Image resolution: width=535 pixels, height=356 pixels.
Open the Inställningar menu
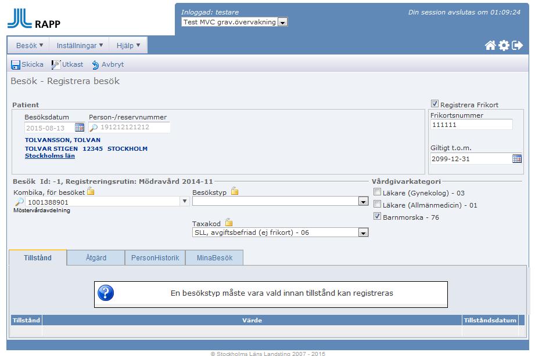[80, 45]
